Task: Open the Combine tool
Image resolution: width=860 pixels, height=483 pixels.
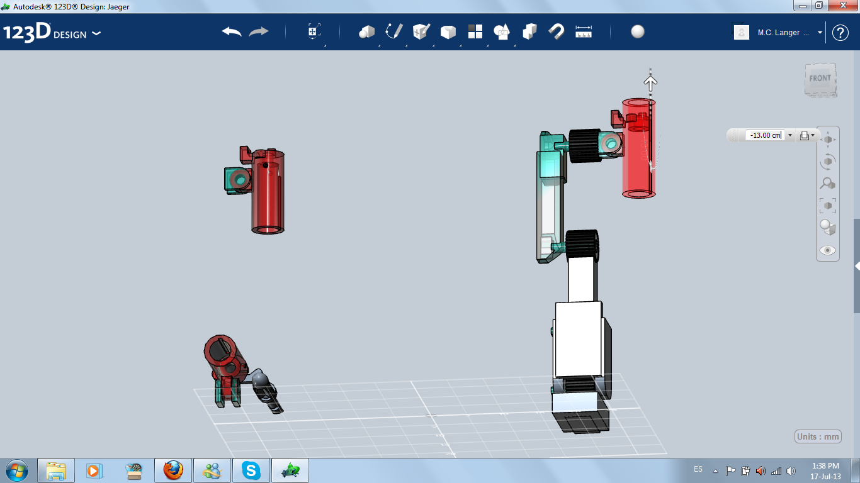Action: pyautogui.click(x=529, y=32)
